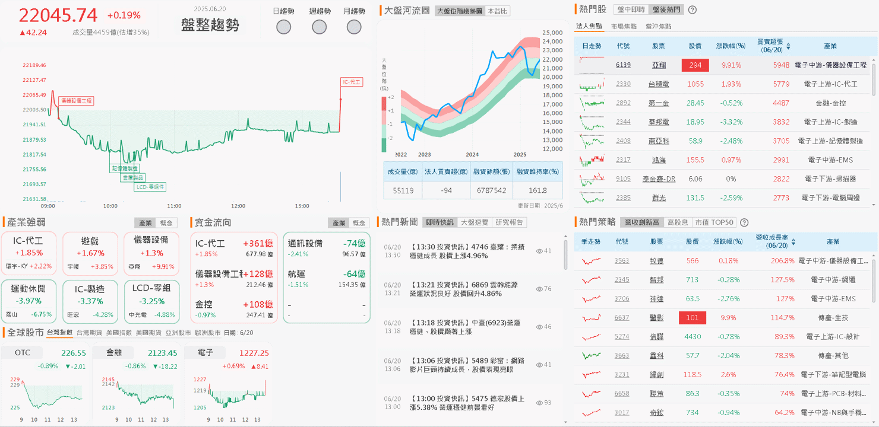
Task: Select 盤後熱門 tab
Action: (666, 9)
